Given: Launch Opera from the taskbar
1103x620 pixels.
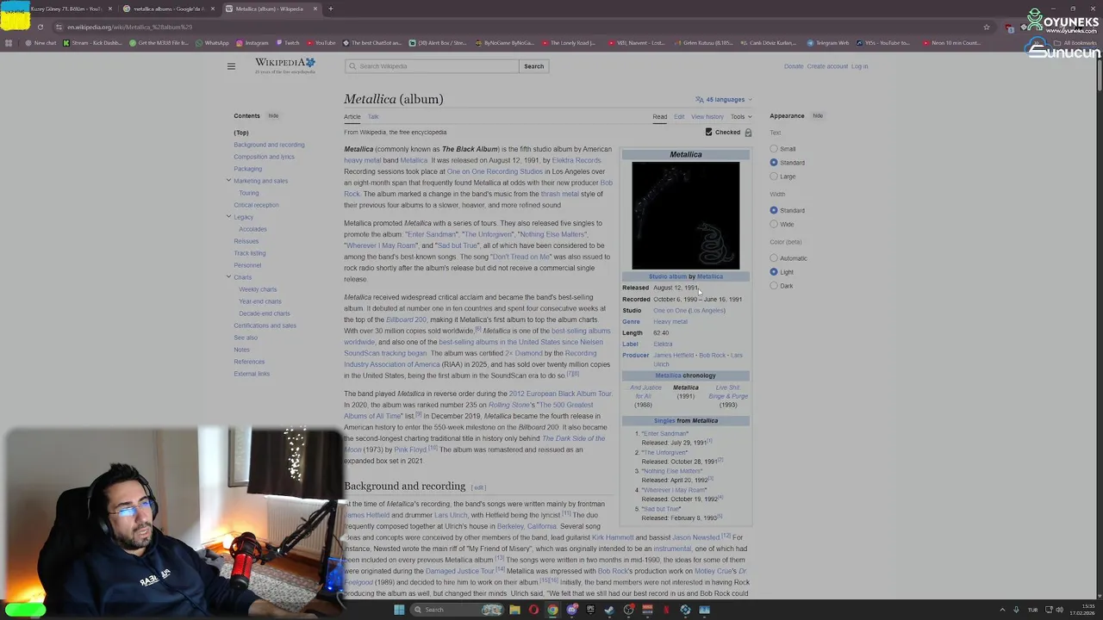Looking at the screenshot, I should (x=533, y=610).
